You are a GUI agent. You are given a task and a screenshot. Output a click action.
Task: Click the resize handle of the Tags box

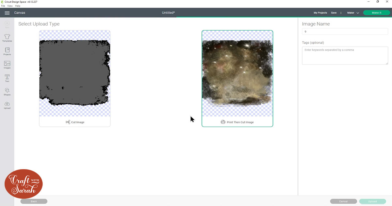tap(386, 63)
